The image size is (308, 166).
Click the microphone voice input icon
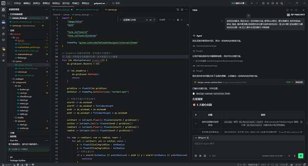295,156
